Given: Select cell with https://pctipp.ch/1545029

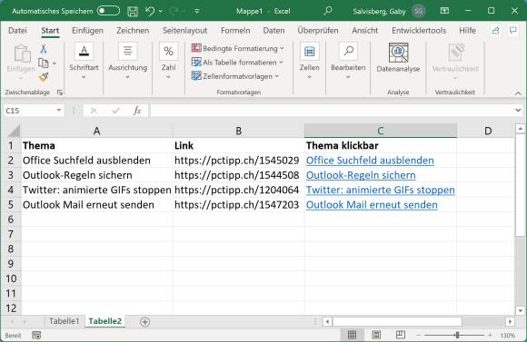Looking at the screenshot, I should tap(239, 161).
